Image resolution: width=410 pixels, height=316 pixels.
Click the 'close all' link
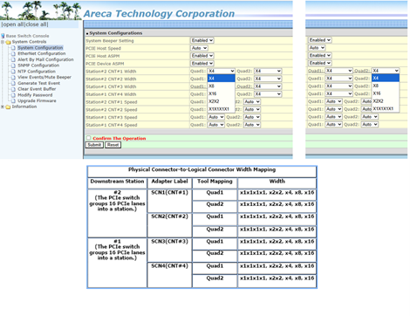coord(37,24)
